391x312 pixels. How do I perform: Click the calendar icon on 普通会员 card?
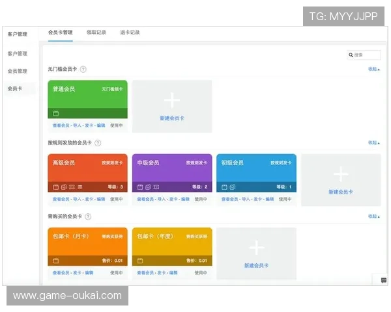click(56, 114)
